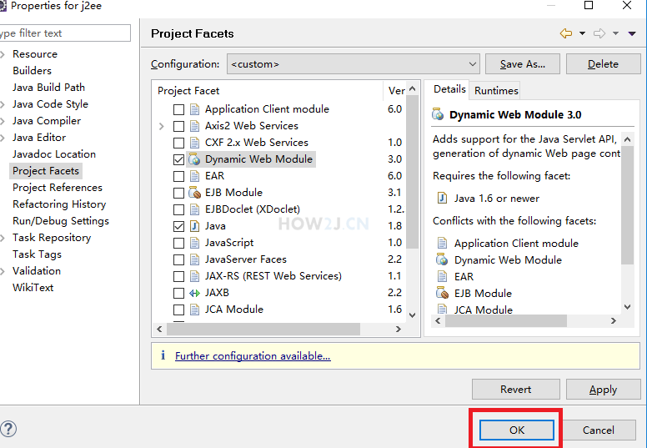Click the Delete configuration button

tap(604, 64)
